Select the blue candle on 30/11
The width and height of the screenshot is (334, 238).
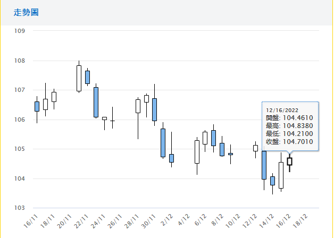click(x=155, y=109)
